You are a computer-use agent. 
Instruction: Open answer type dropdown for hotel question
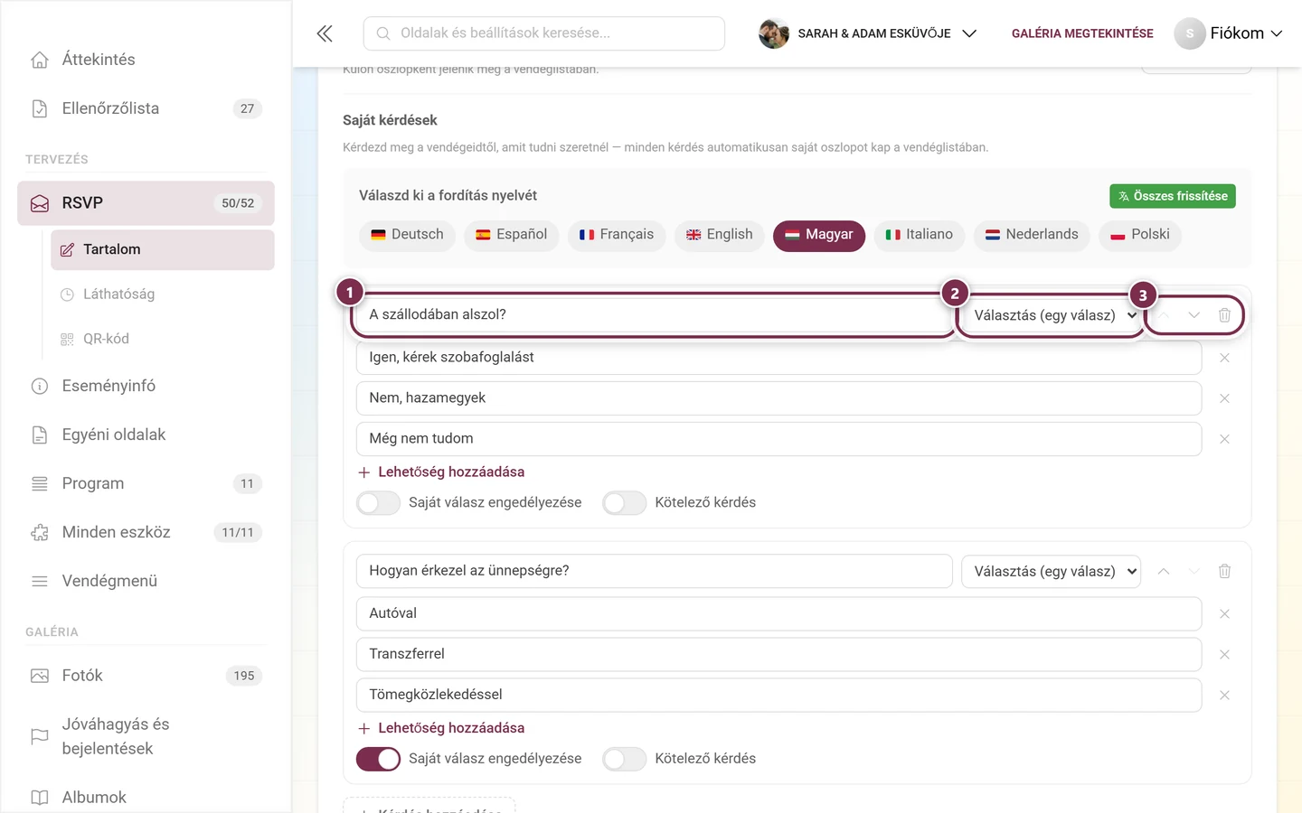point(1051,315)
